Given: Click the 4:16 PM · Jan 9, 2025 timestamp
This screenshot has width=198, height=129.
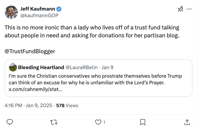Looking at the screenshot, I should pos(28,106).
